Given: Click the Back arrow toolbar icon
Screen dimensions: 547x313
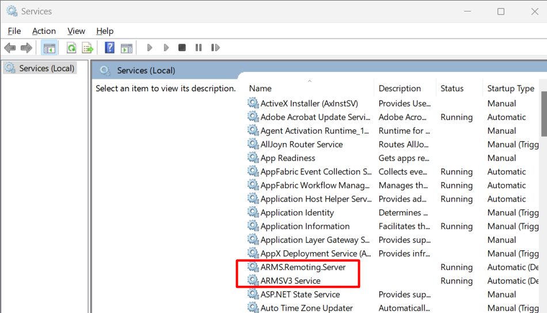Looking at the screenshot, I should [10, 48].
